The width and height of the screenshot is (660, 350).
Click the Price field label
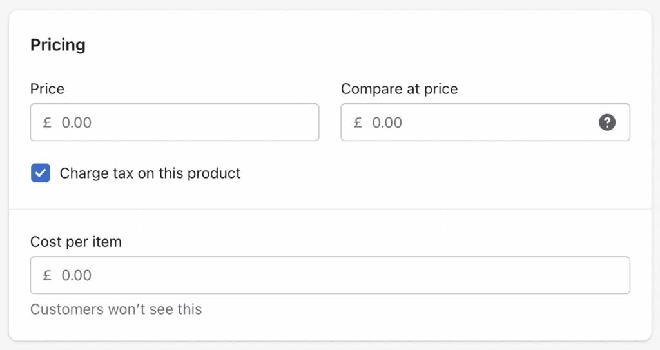[47, 89]
